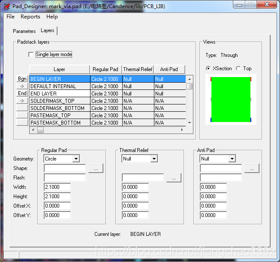Screen dimensions: 280x262
Task: Click Thermal Relief Height field
Action: point(135,196)
